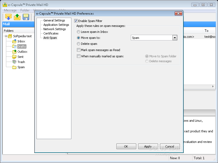Select the Outbox folder label
This screenshot has width=218, height=163.
pos(22,52)
